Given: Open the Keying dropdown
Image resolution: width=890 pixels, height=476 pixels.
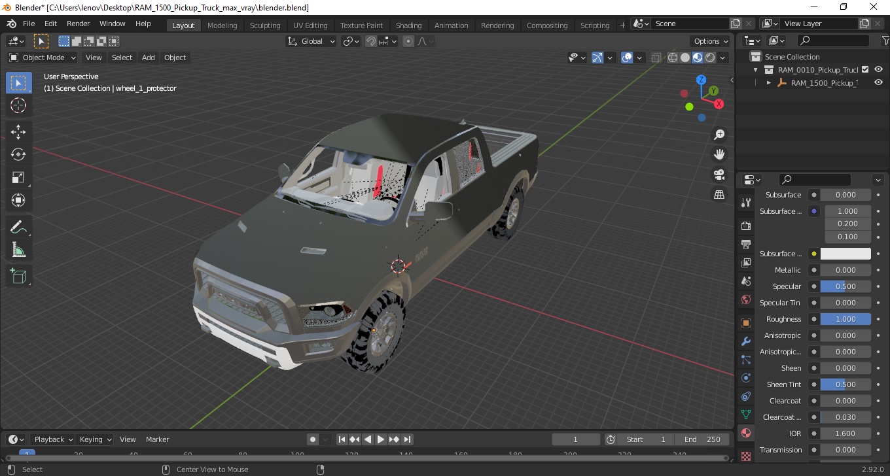Looking at the screenshot, I should click(x=95, y=439).
